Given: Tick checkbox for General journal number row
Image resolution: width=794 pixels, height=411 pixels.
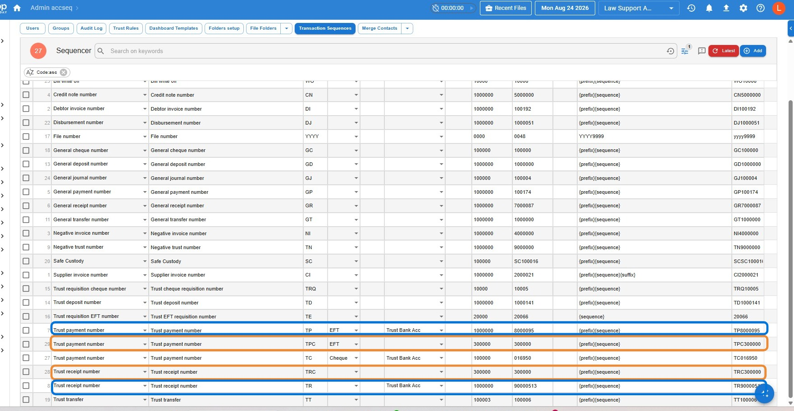Looking at the screenshot, I should pyautogui.click(x=26, y=178).
